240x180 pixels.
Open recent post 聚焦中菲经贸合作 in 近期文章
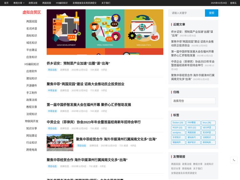(x=193, y=77)
